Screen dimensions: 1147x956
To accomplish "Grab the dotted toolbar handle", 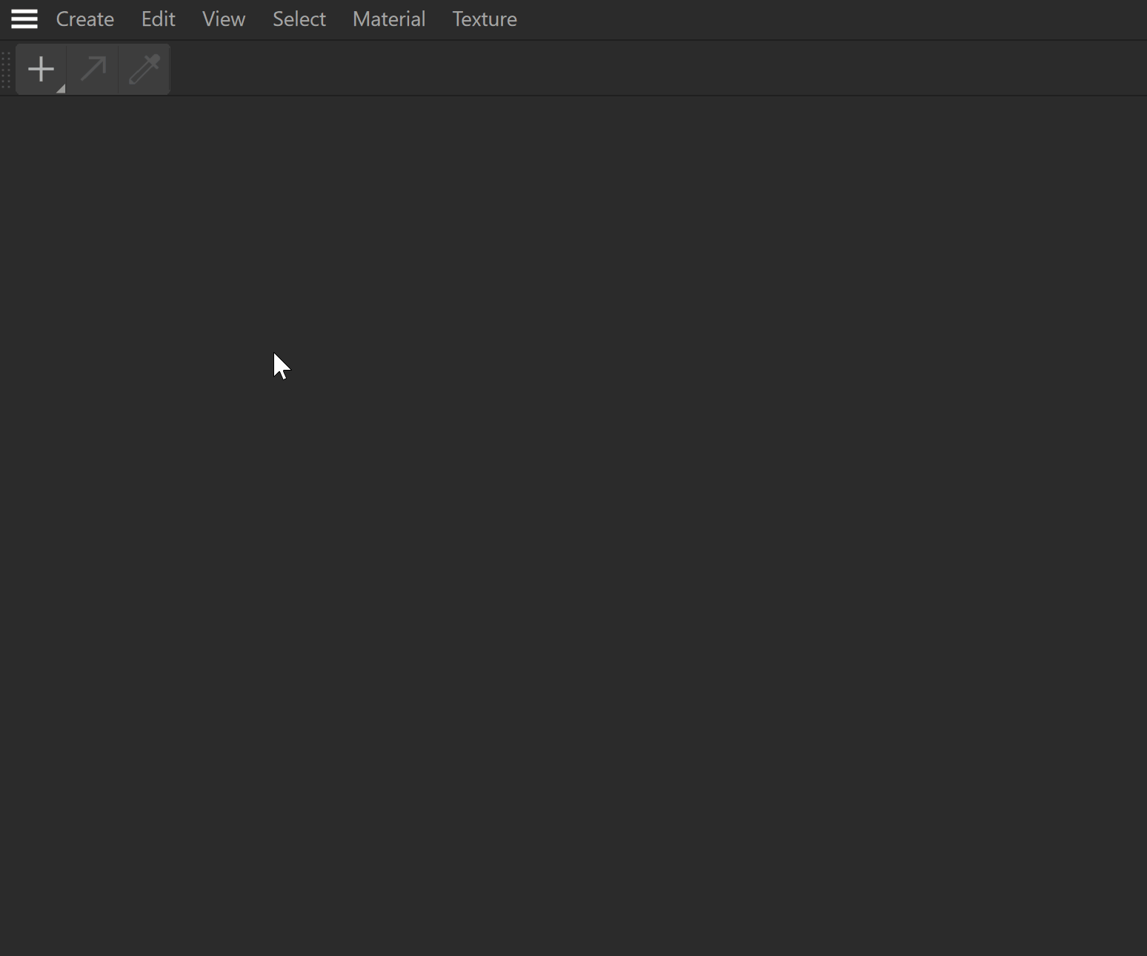I will point(6,70).
